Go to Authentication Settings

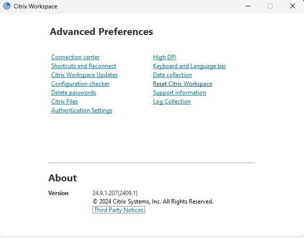point(82,110)
